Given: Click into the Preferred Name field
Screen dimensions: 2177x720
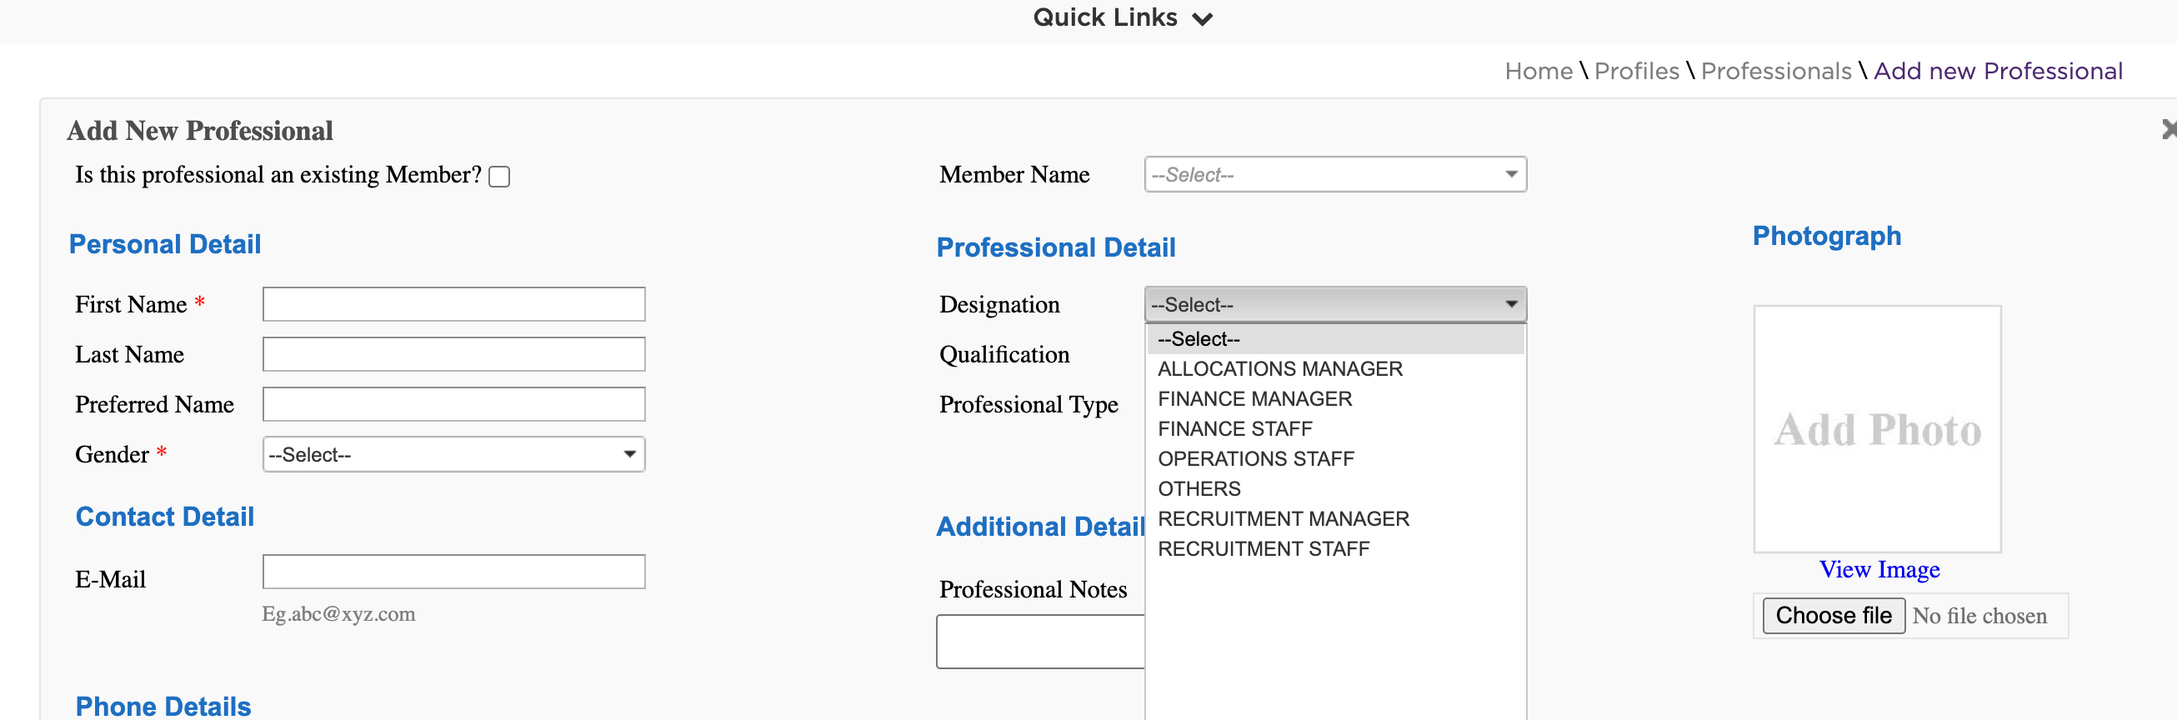Looking at the screenshot, I should pyautogui.click(x=454, y=404).
